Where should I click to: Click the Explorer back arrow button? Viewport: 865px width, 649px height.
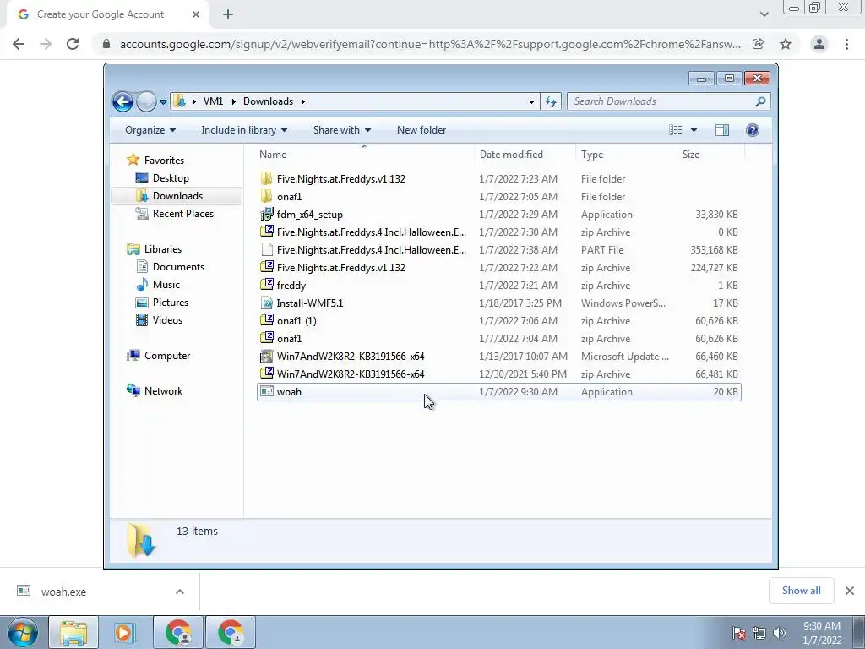pos(122,101)
